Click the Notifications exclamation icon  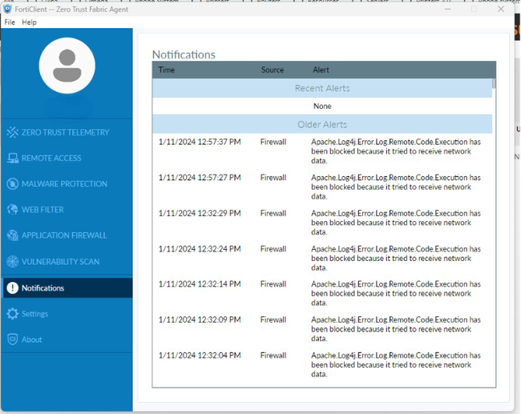pyautogui.click(x=13, y=287)
